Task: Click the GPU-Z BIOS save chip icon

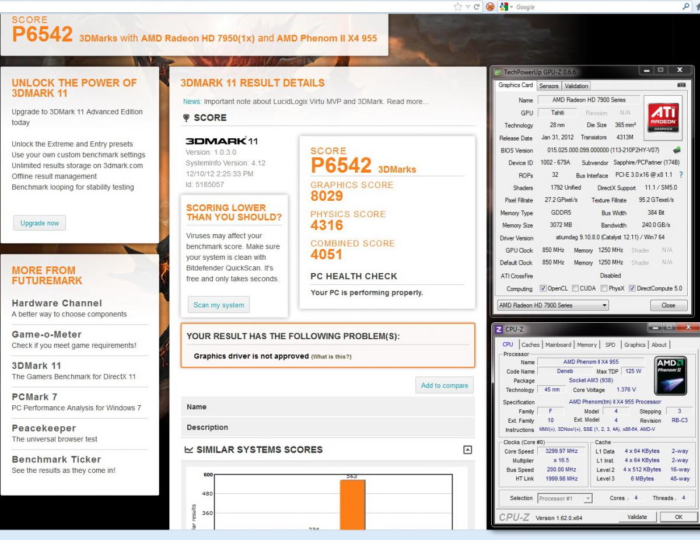Action: [677, 150]
